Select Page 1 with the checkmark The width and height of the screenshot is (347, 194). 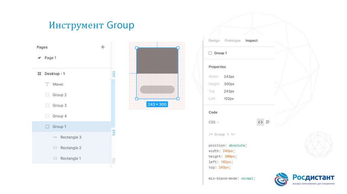(50, 58)
